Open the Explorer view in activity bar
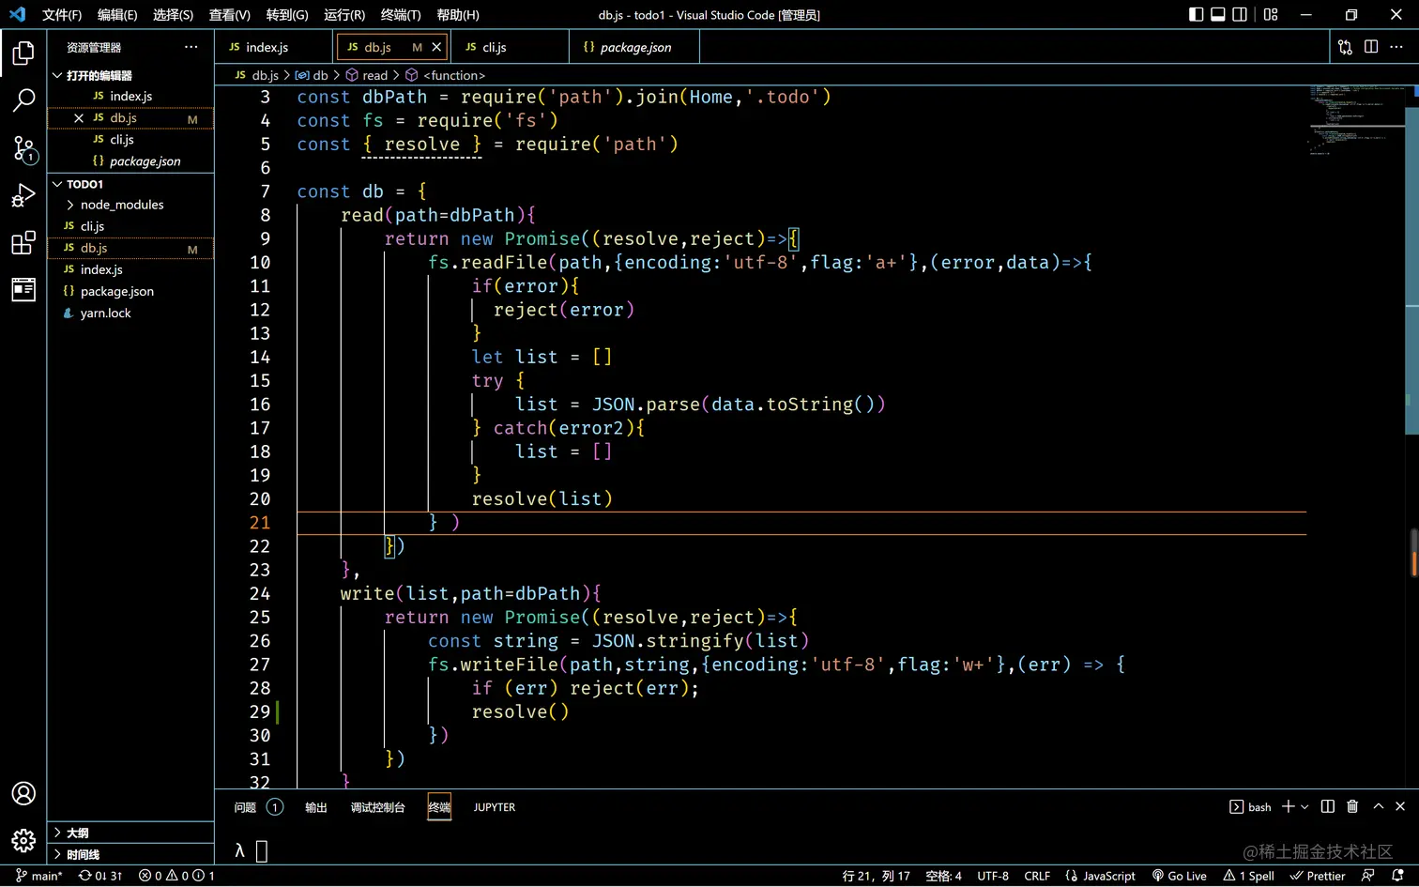 click(23, 54)
